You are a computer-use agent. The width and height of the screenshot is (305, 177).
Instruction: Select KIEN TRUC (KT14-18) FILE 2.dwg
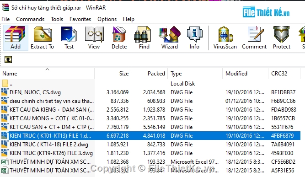tap(49, 145)
